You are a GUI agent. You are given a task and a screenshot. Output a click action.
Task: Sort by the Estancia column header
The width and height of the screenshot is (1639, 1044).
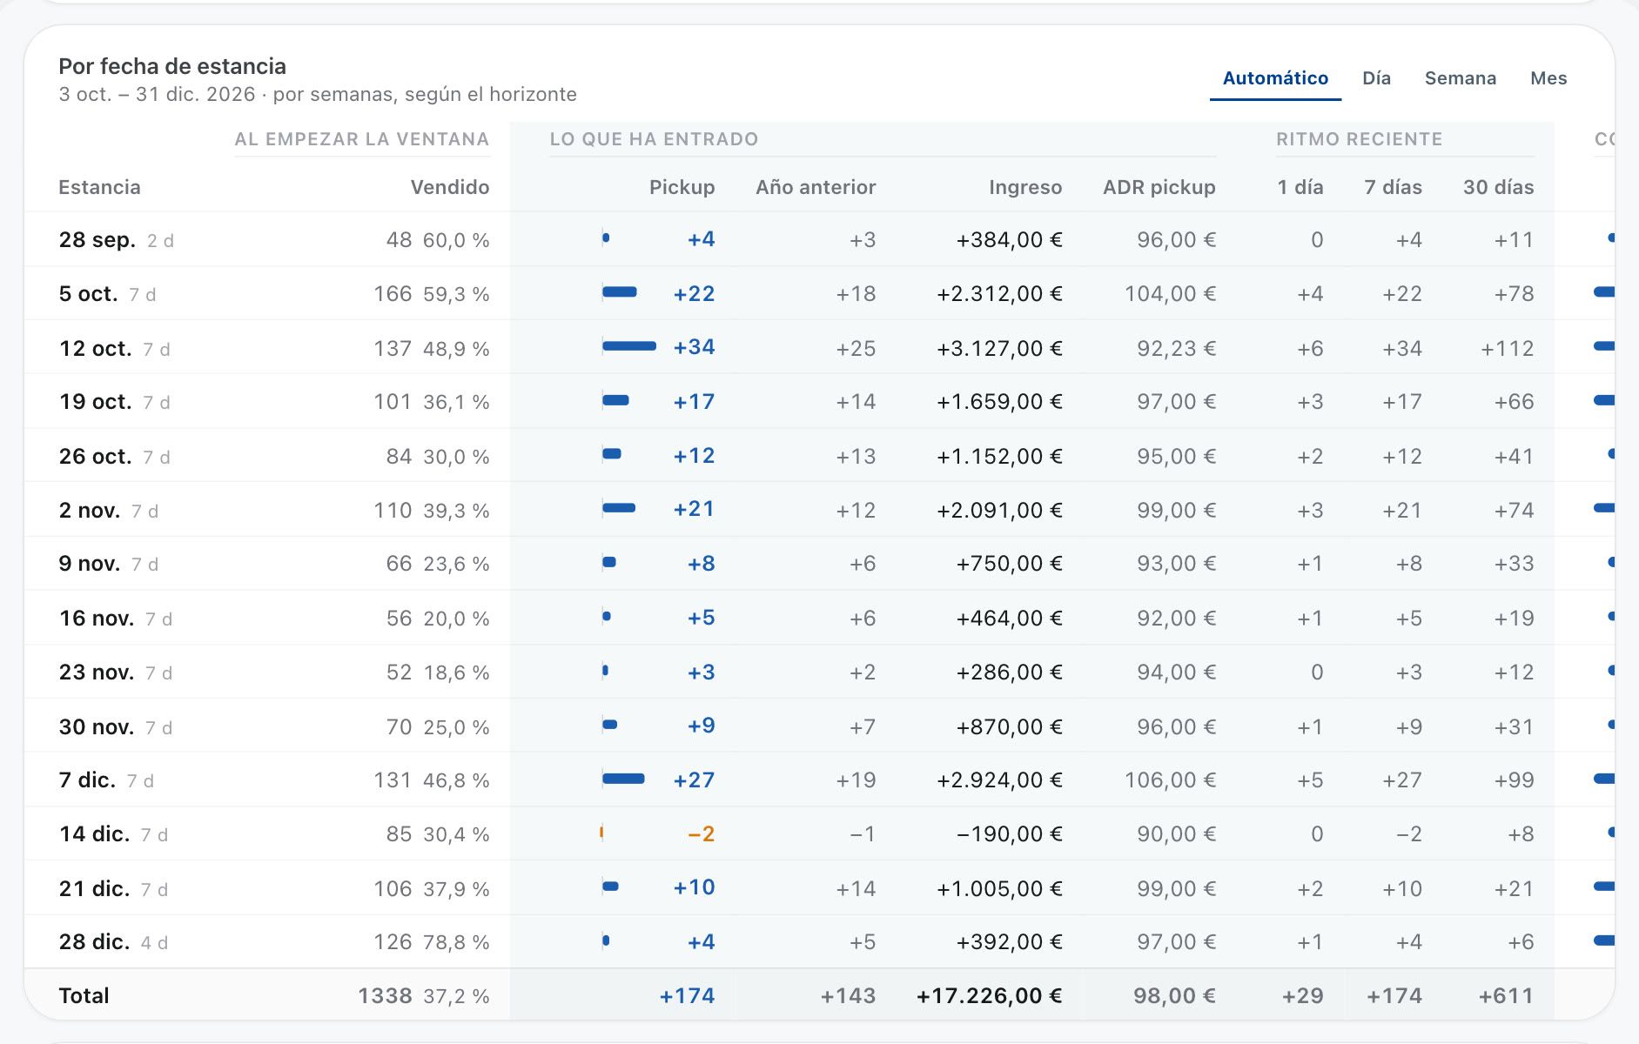tap(99, 187)
